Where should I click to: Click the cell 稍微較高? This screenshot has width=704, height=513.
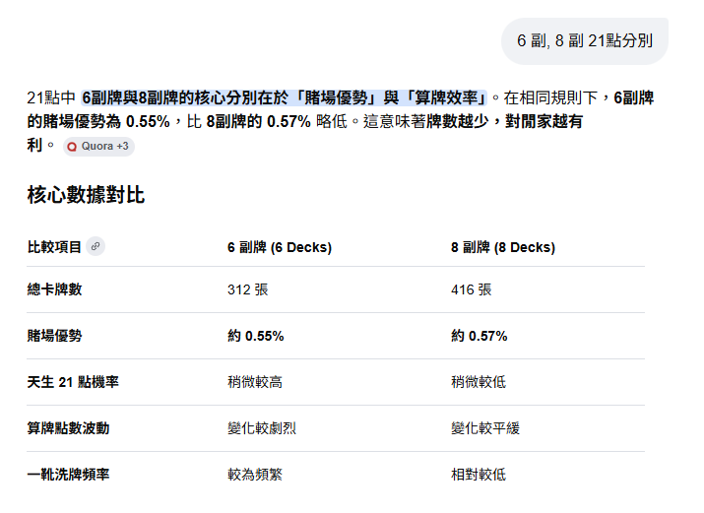point(255,382)
